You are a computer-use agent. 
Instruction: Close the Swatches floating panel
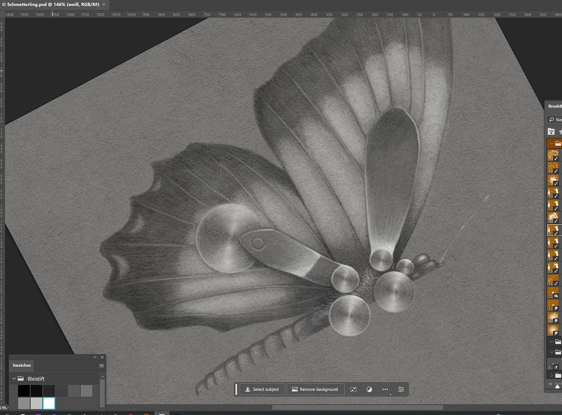102,357
